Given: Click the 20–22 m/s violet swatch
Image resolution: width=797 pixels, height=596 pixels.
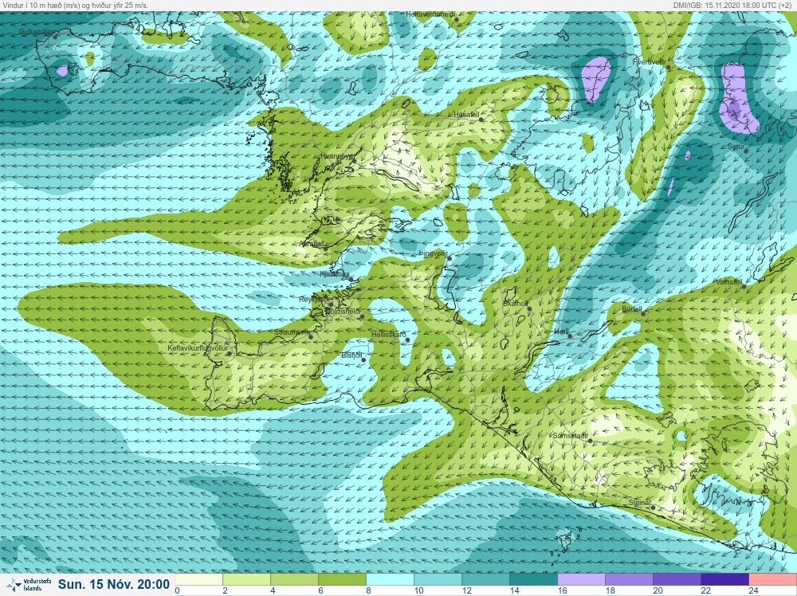Looking at the screenshot, I should coord(677,579).
